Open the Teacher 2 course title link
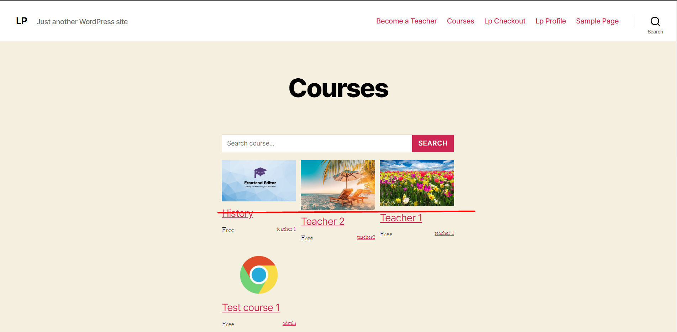 click(x=322, y=221)
